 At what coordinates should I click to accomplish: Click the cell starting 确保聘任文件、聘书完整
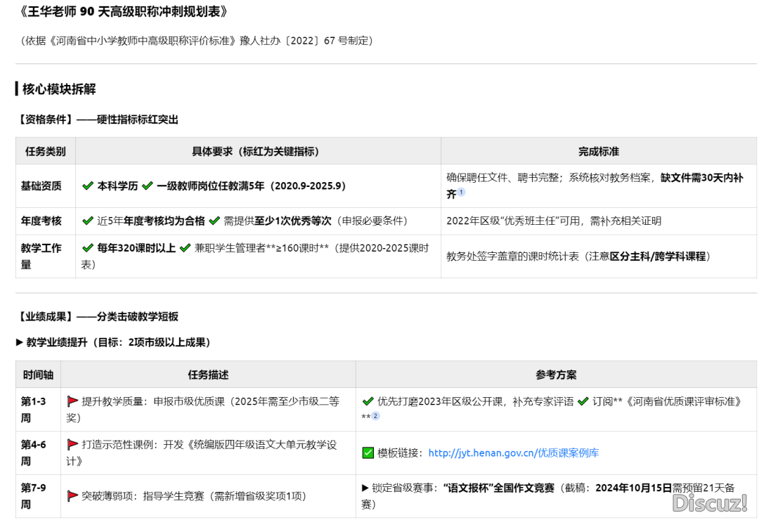[x=599, y=186]
